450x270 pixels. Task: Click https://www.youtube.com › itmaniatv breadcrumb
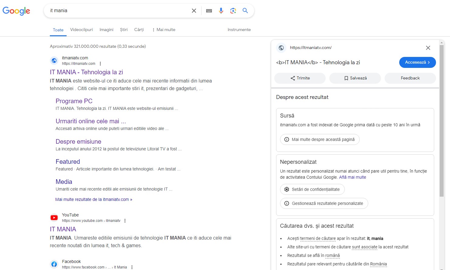pos(91,221)
